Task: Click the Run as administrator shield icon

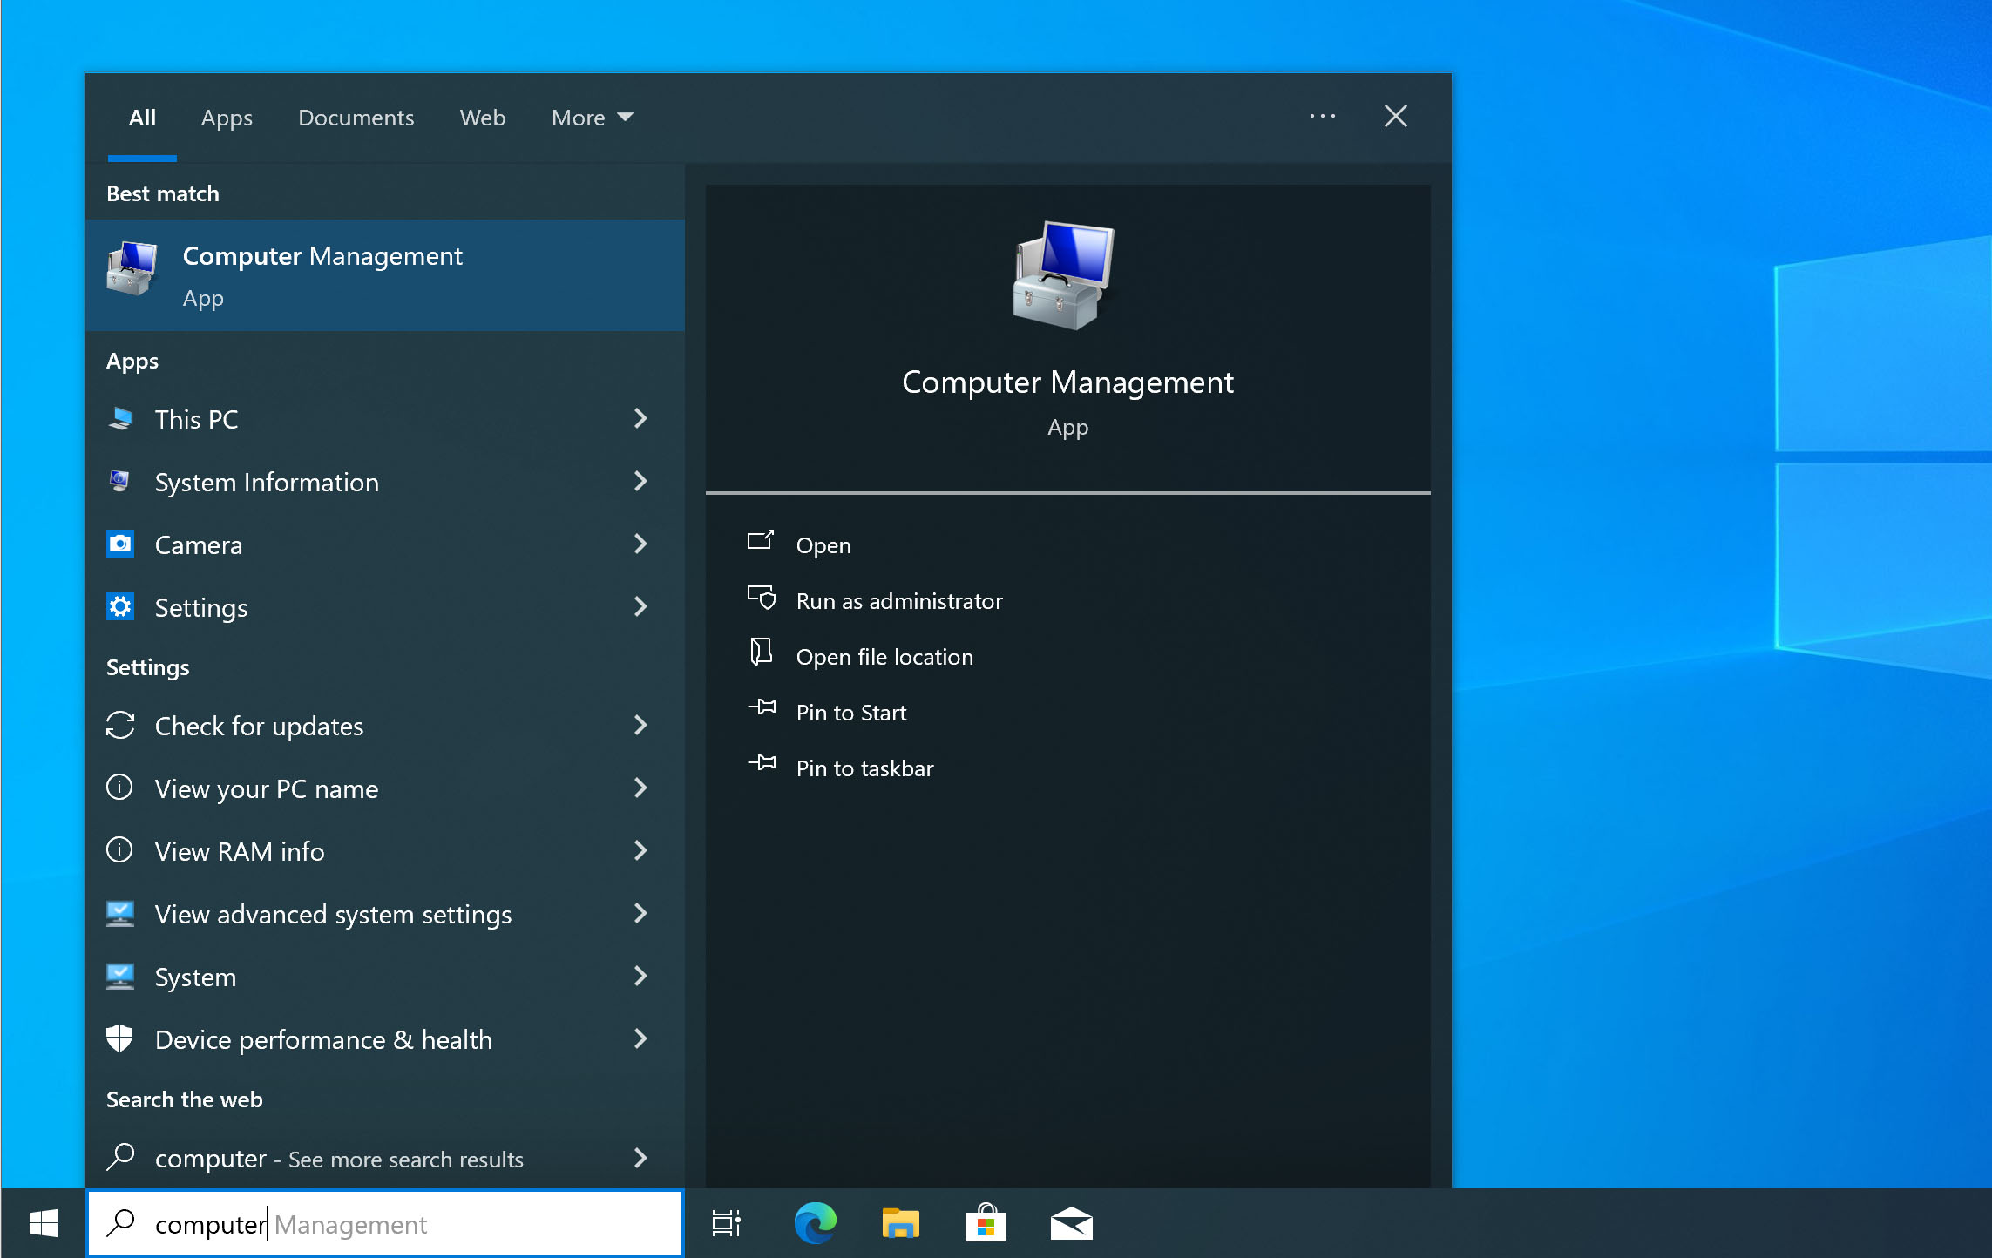Action: coord(762,599)
